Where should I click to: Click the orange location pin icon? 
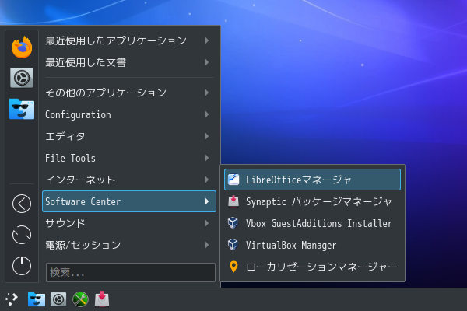tap(233, 267)
